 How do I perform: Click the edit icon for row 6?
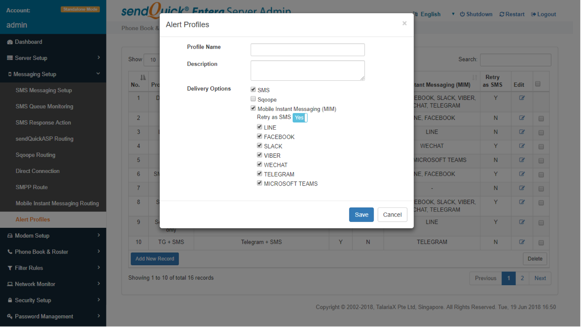point(522,174)
